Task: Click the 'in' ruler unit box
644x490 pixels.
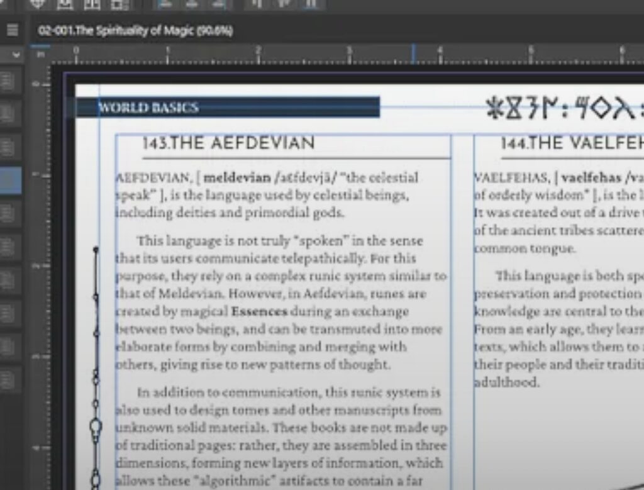Action: click(x=41, y=54)
